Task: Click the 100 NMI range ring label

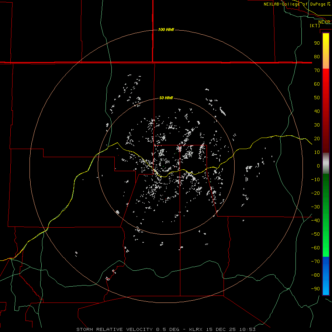Action: (x=166, y=30)
